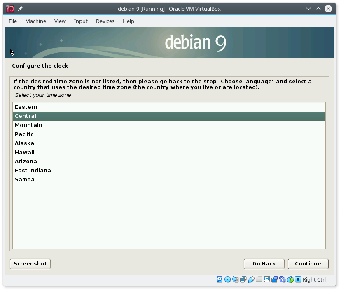The image size is (341, 291).
Task: Click the video capture status icon
Action: [274, 279]
